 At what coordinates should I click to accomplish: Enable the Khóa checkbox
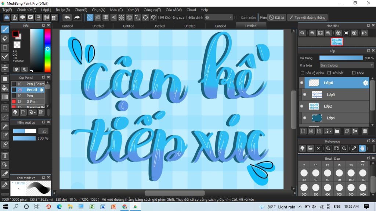tap(354, 73)
